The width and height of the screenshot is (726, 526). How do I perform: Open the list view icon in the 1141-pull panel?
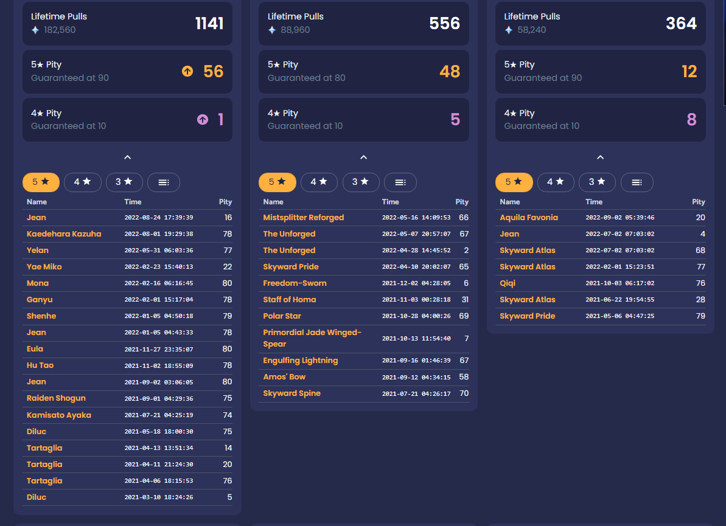click(x=164, y=182)
